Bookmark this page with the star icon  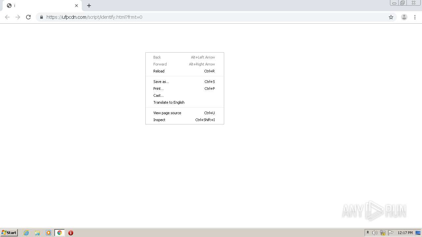coord(391,17)
